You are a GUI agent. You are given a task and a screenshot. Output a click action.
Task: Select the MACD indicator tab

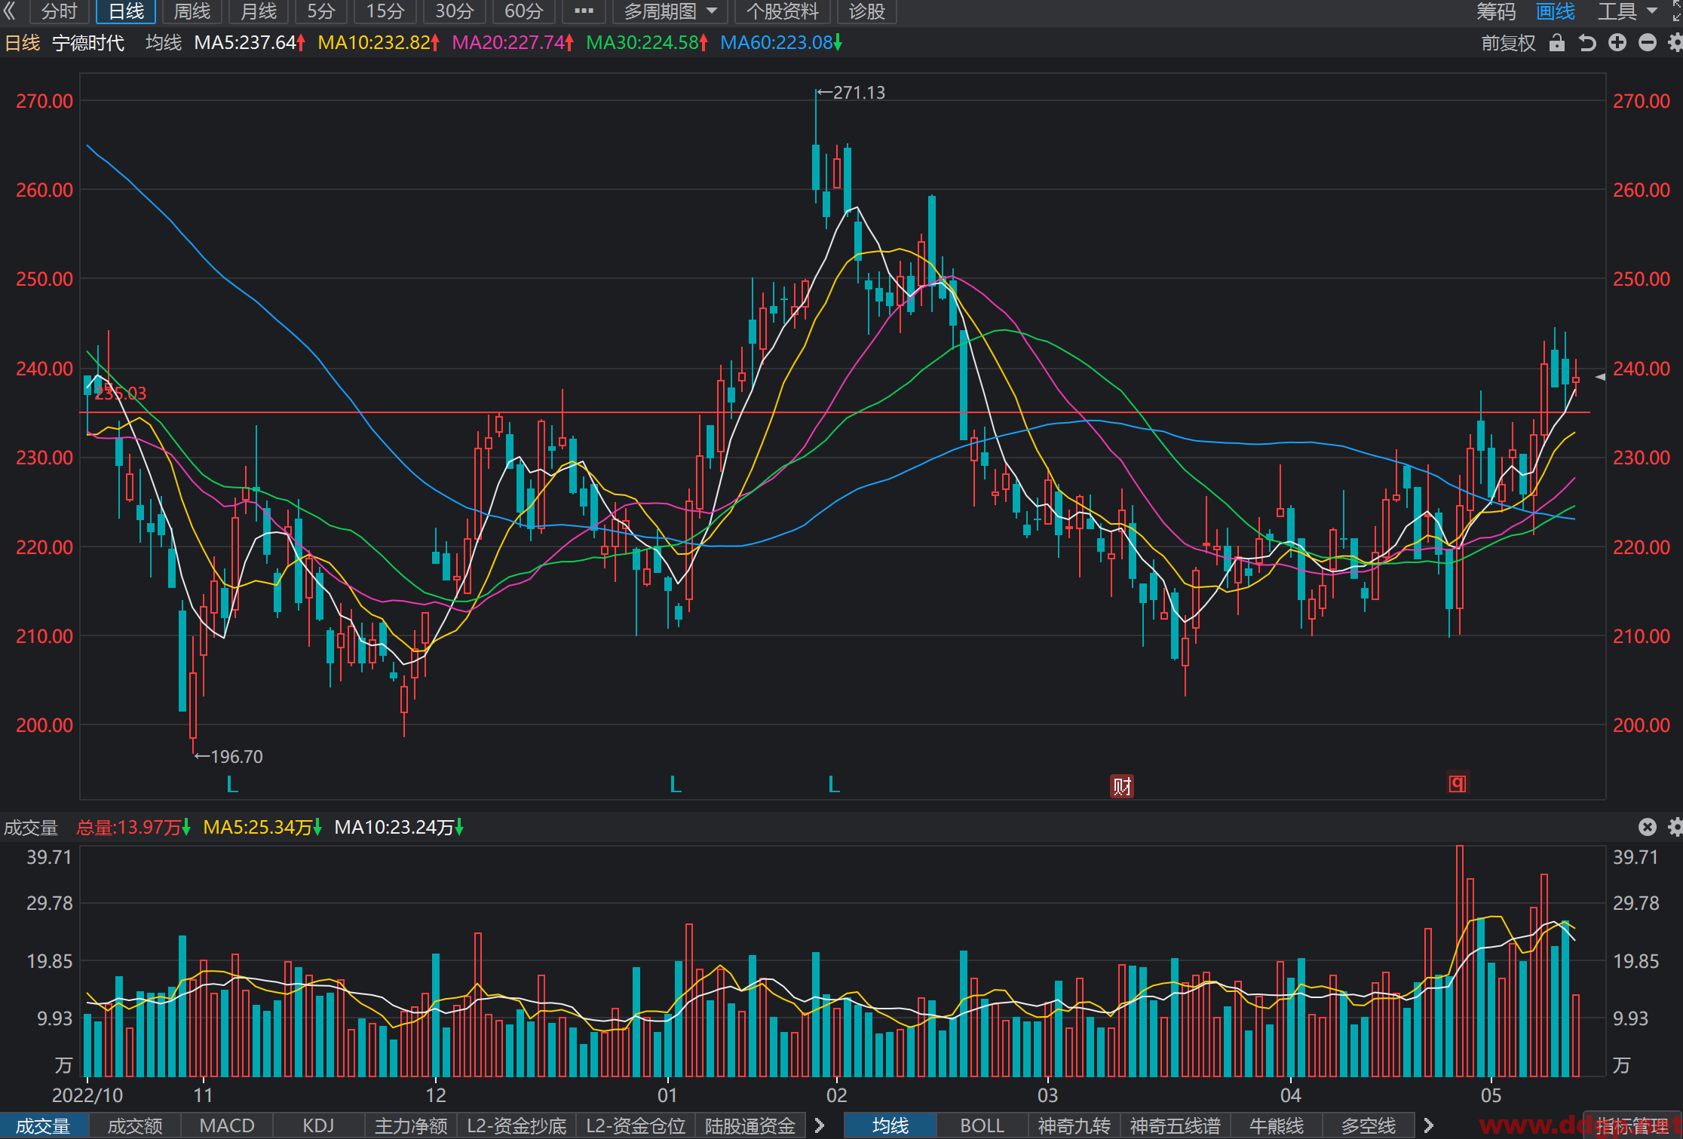pyautogui.click(x=227, y=1125)
